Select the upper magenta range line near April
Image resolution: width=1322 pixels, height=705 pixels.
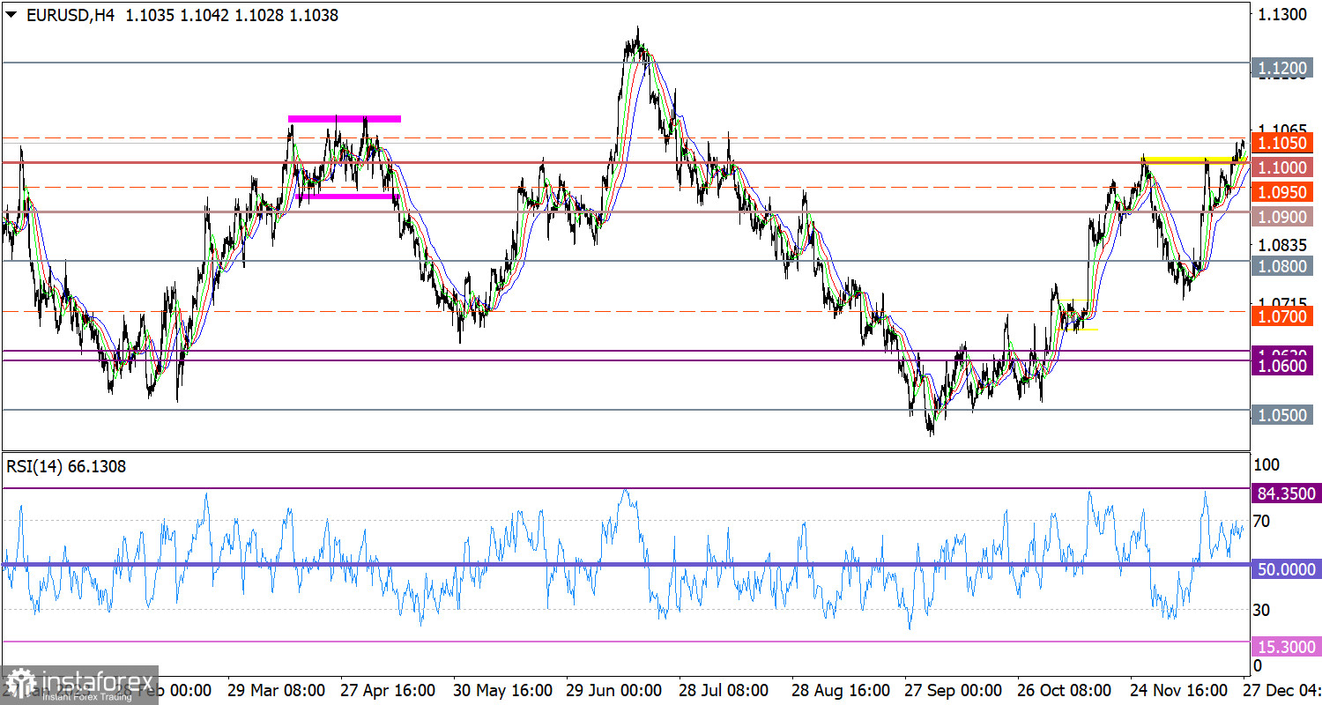[x=345, y=118]
